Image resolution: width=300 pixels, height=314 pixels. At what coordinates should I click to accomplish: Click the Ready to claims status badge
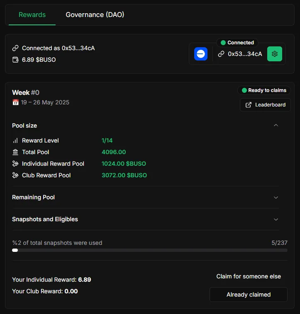coord(264,90)
